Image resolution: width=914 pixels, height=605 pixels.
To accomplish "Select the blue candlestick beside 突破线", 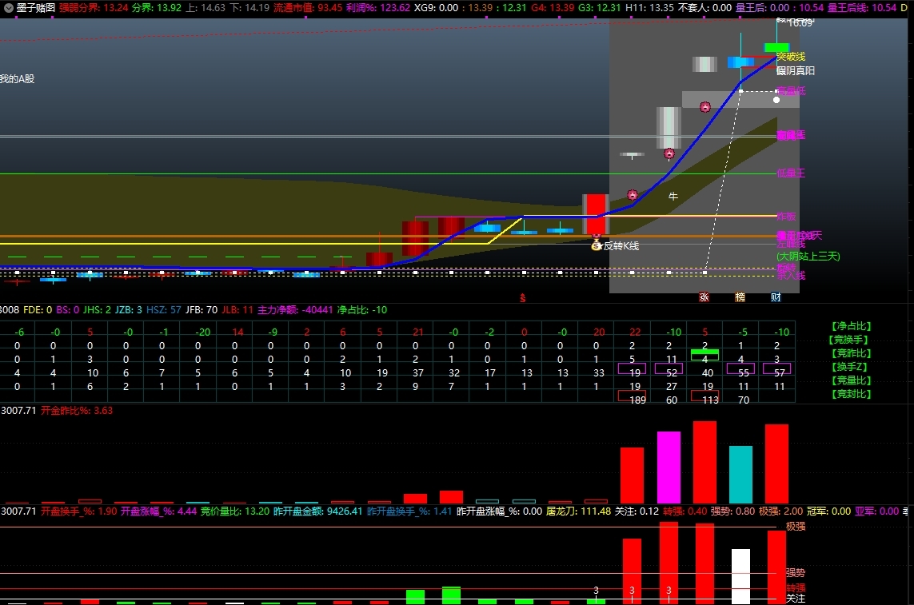I will (x=741, y=62).
